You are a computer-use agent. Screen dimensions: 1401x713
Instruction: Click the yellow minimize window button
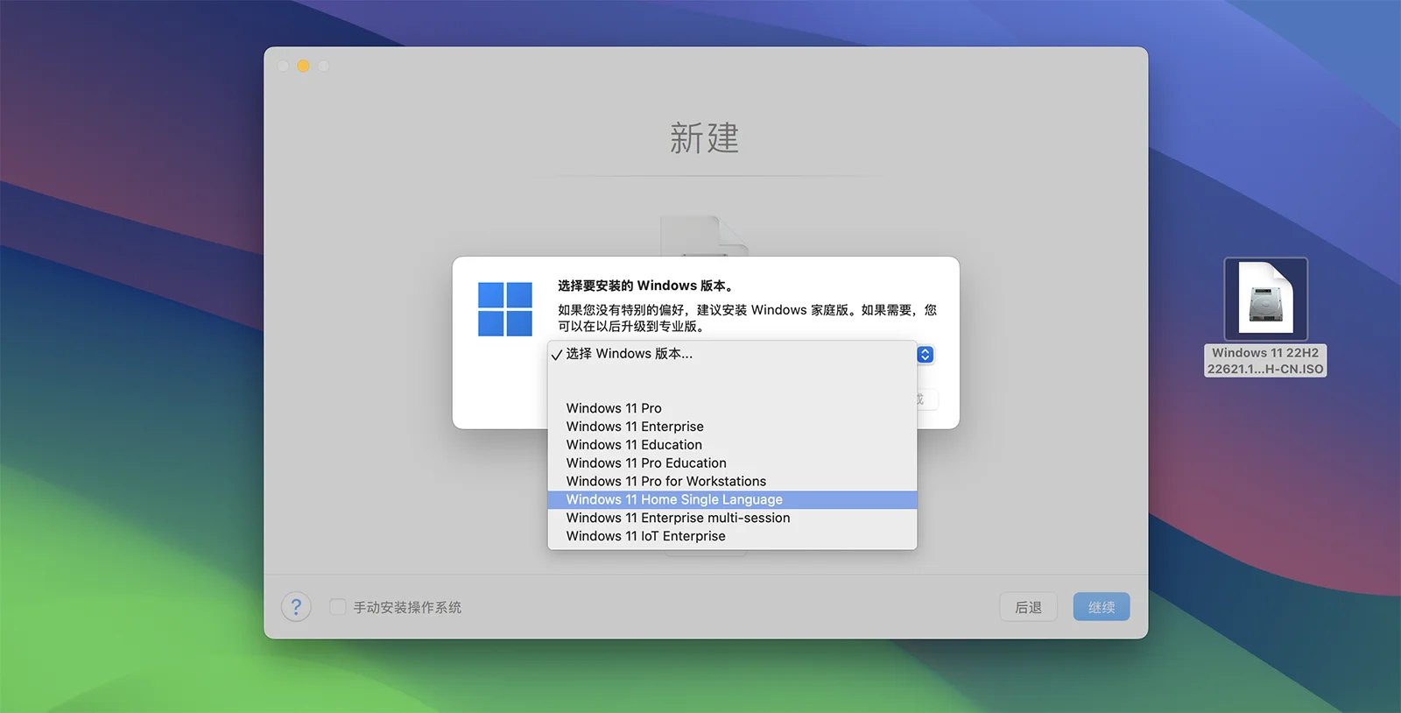coord(303,66)
